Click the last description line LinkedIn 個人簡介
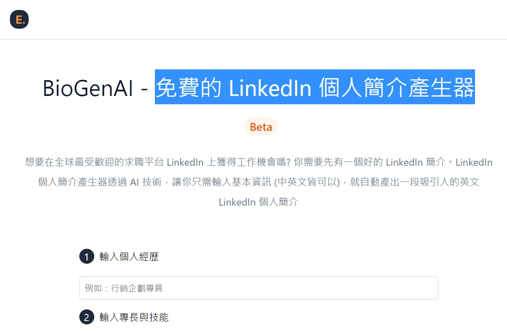Image resolution: width=507 pixels, height=331 pixels. 258,202
